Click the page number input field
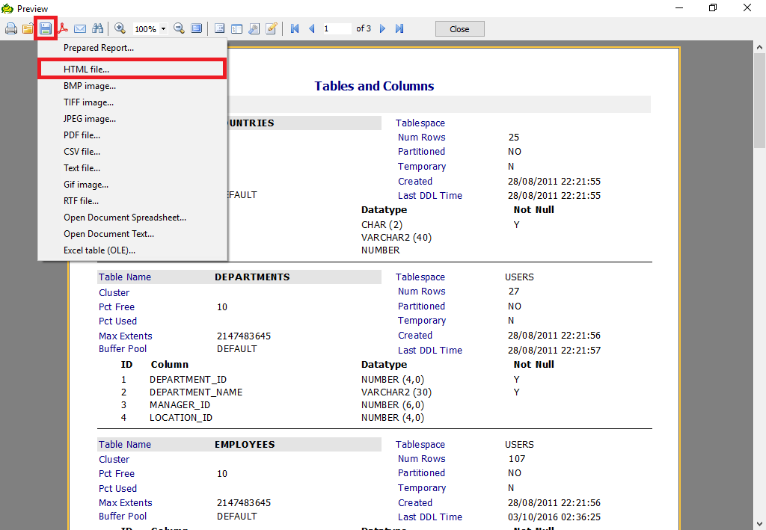The width and height of the screenshot is (766, 530). click(x=337, y=28)
